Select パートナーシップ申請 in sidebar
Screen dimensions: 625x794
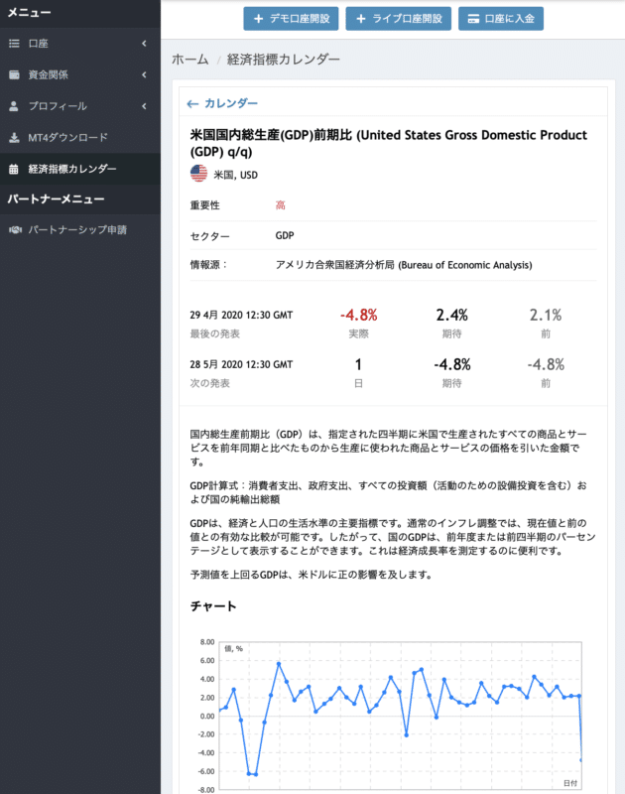click(80, 230)
